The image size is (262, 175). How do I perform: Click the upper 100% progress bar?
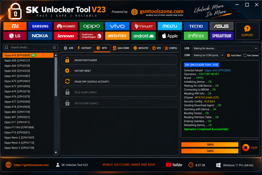(x=210, y=145)
